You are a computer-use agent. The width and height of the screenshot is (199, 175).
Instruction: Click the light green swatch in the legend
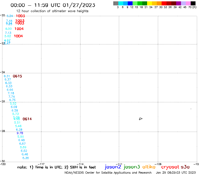coord(135,3)
